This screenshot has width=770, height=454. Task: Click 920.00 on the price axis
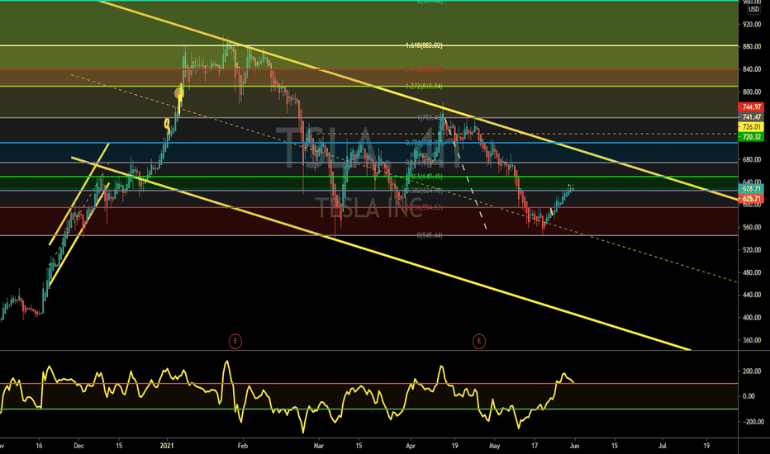pyautogui.click(x=752, y=24)
